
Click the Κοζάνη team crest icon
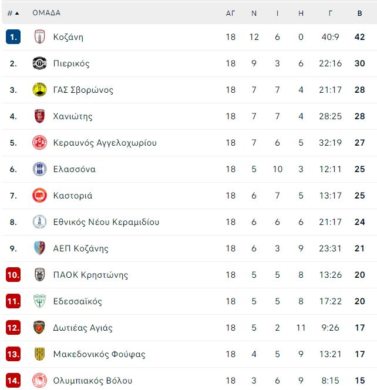pyautogui.click(x=39, y=37)
